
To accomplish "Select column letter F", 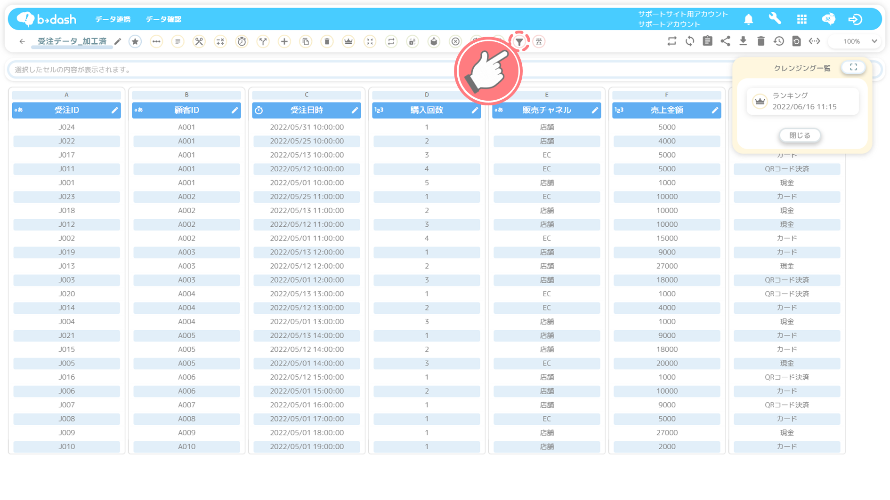I will (667, 95).
